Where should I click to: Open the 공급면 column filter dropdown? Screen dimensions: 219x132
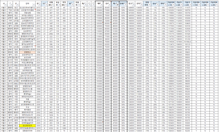click(x=59, y=5)
